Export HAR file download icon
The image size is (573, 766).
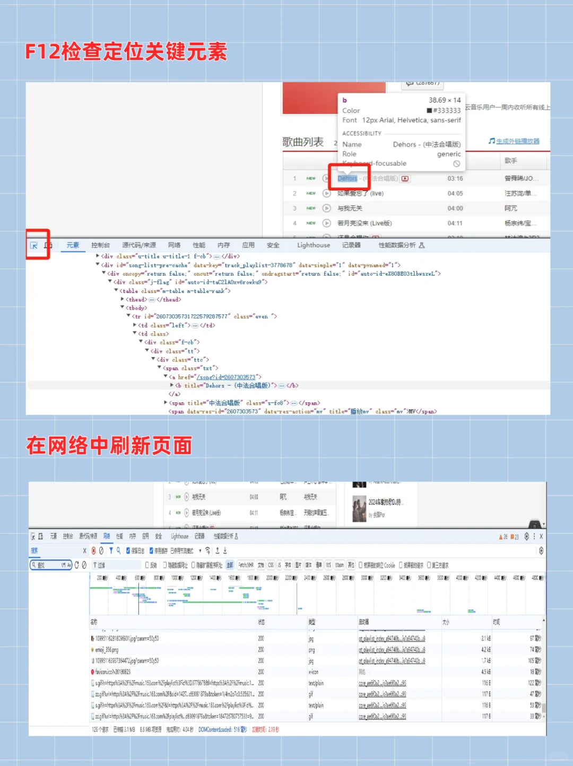coord(225,550)
